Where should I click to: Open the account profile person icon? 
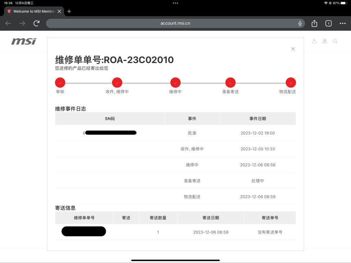(314, 41)
